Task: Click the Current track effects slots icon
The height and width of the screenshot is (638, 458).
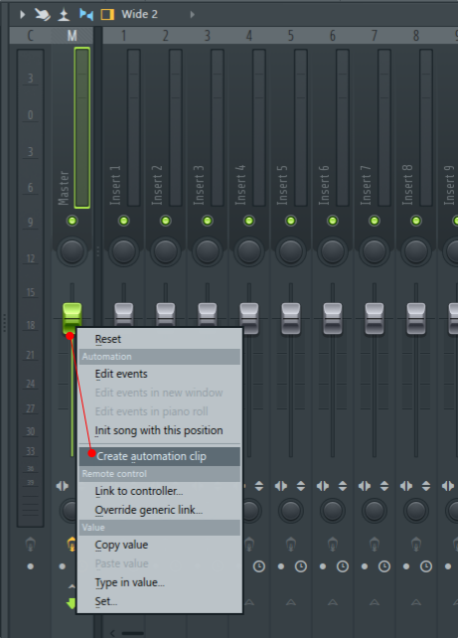Action: [x=31, y=545]
